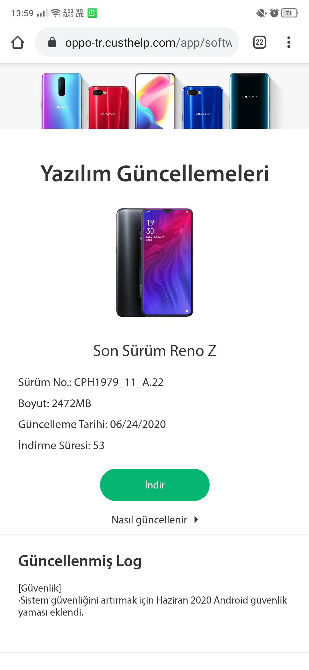
Task: Tap the Wi-Fi signal status icon
Action: coord(55,13)
